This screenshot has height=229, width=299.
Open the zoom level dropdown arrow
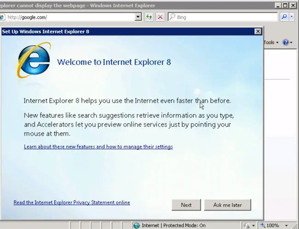coord(286,226)
